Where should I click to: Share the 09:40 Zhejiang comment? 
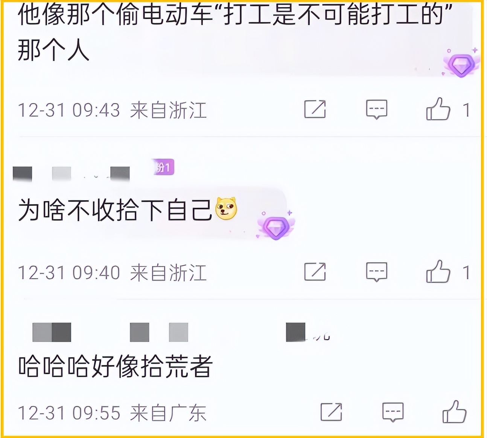315,272
